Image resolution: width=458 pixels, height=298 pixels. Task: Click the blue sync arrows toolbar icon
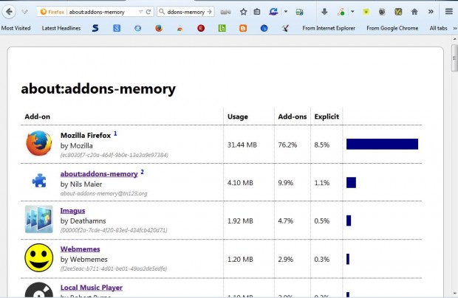click(x=273, y=12)
